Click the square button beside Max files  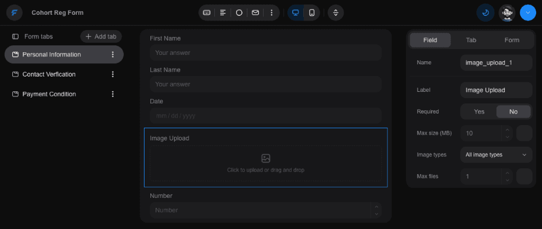524,176
